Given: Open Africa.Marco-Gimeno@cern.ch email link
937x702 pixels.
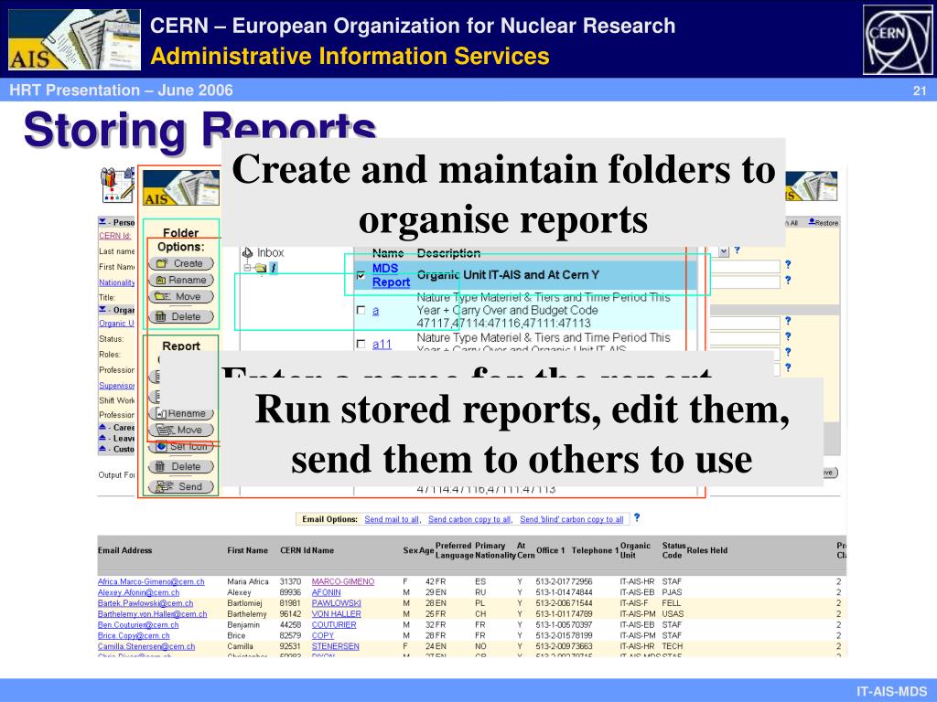Looking at the screenshot, I should click(151, 581).
